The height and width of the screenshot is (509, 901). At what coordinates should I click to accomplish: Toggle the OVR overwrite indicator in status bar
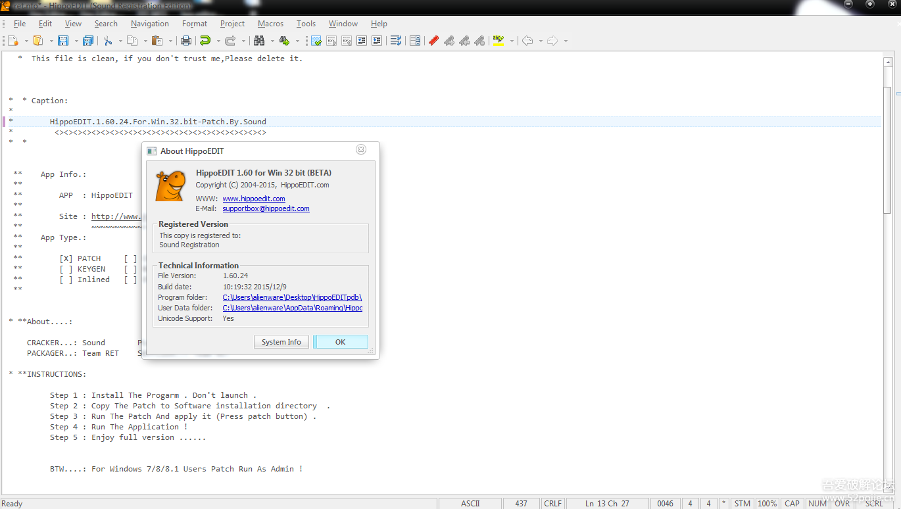842,503
